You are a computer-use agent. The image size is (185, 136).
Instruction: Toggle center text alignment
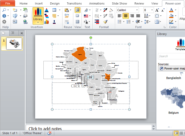pyautogui.click(x=126, y=16)
